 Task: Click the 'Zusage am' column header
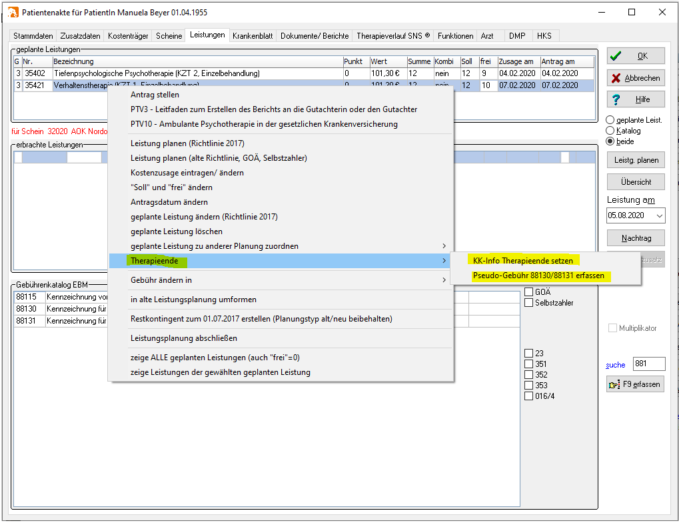tap(518, 61)
